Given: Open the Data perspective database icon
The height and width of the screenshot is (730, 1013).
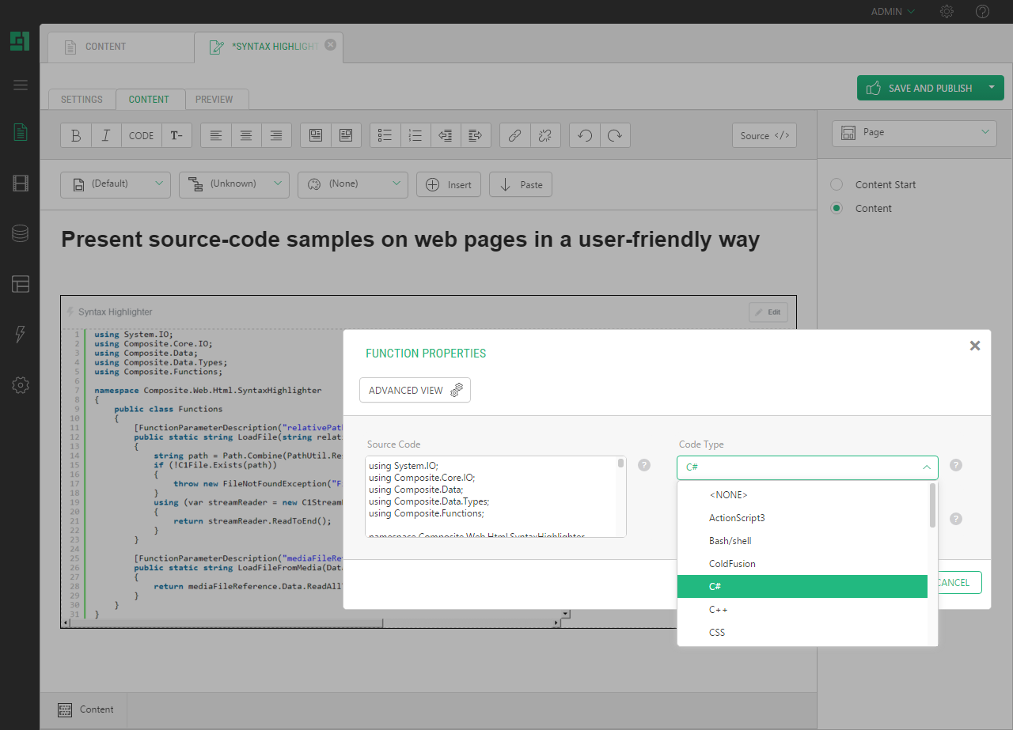Looking at the screenshot, I should [x=21, y=233].
